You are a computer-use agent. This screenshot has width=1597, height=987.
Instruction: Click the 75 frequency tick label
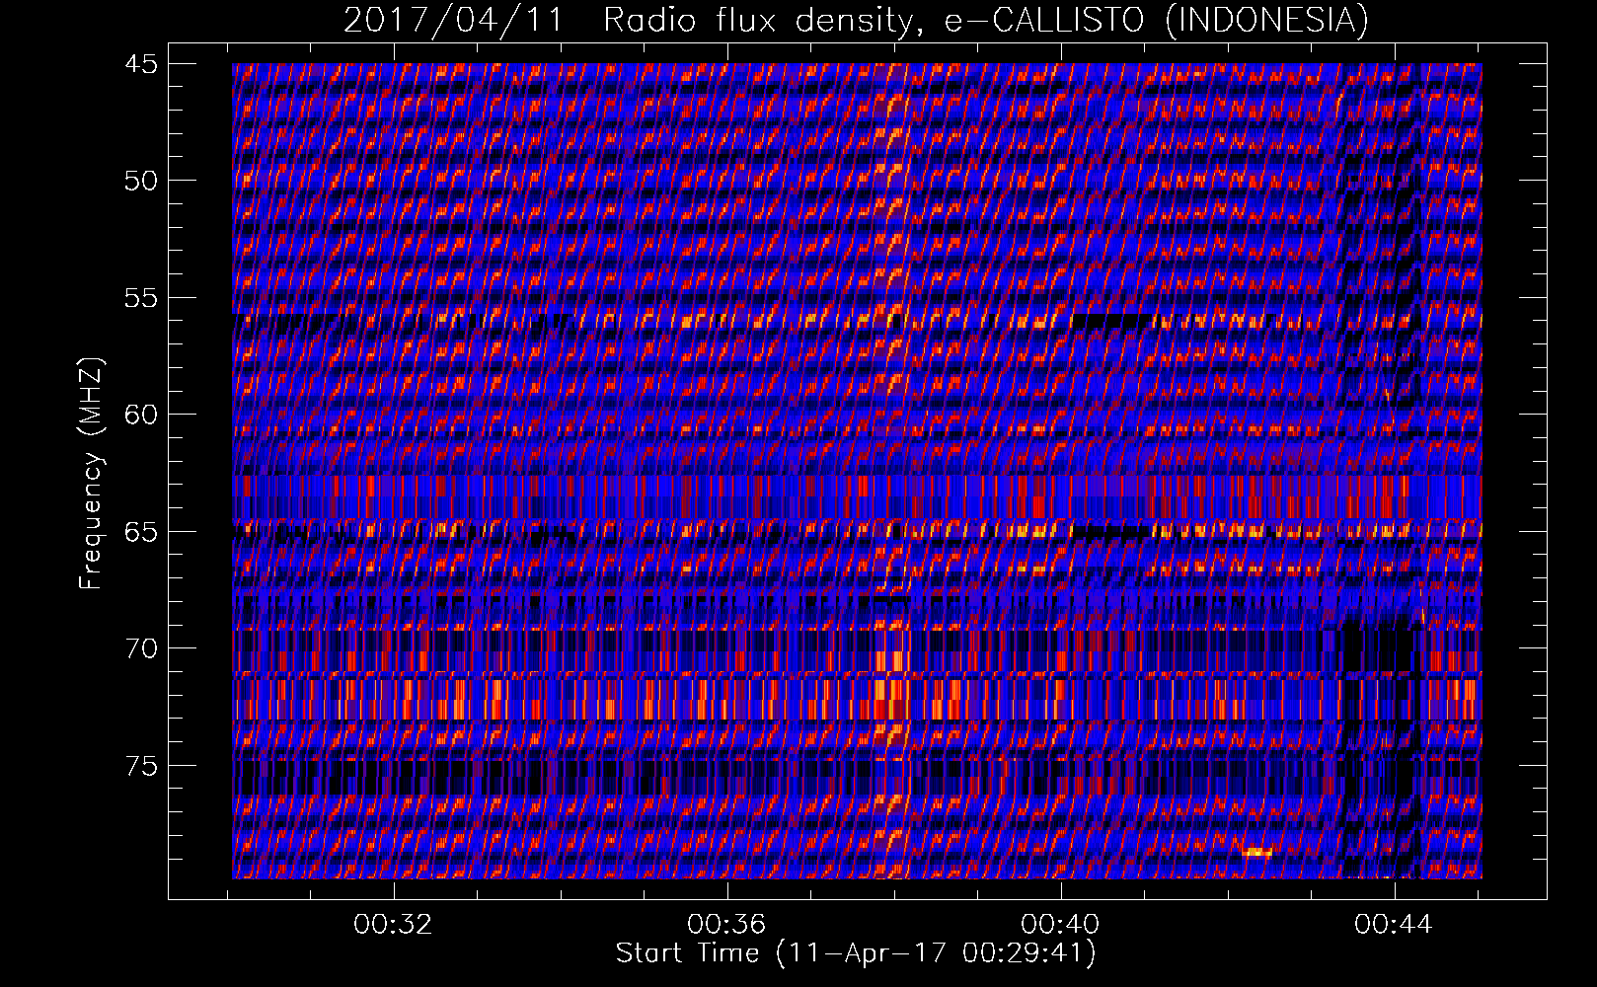point(141,766)
